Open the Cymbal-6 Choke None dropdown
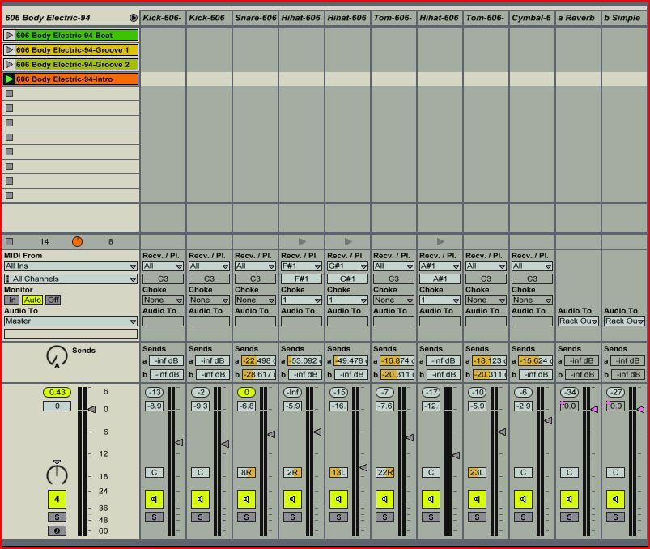Viewport: 650px width, 549px height. click(x=532, y=300)
